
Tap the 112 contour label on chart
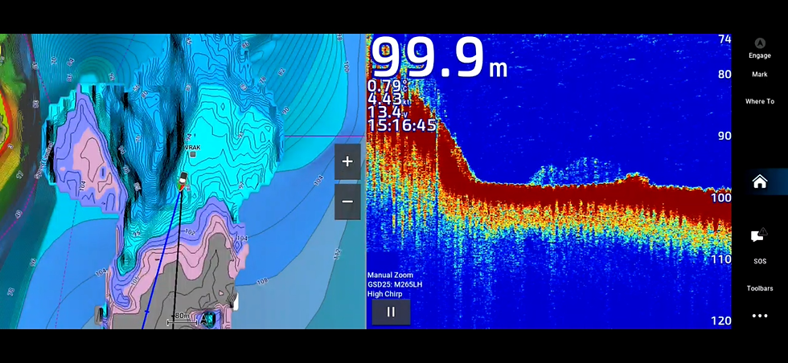coord(337,254)
